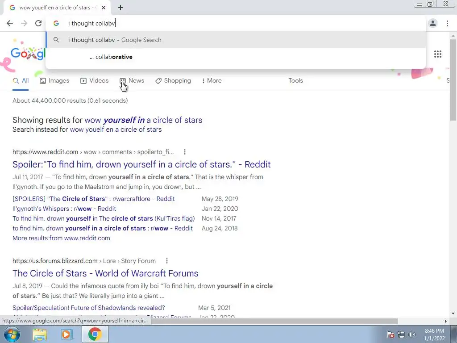Switch to the Shopping tab
Viewport: 457px width, 343px height.
173,81
